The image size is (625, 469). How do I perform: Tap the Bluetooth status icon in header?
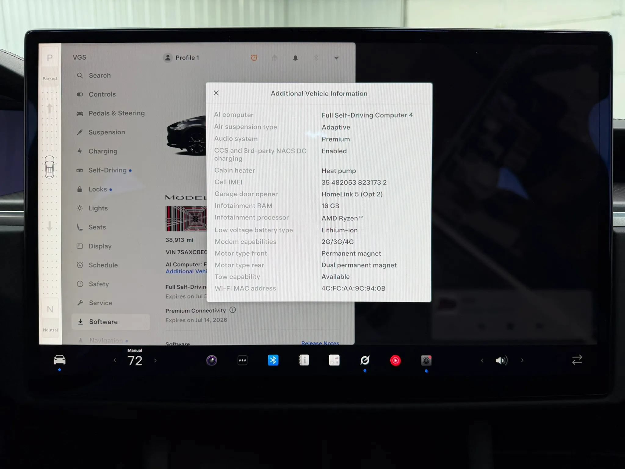316,58
